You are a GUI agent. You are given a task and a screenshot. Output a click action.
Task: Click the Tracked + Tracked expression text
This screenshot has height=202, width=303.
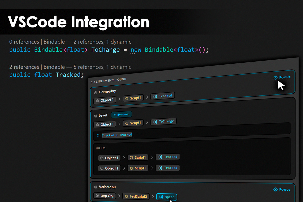(117, 135)
